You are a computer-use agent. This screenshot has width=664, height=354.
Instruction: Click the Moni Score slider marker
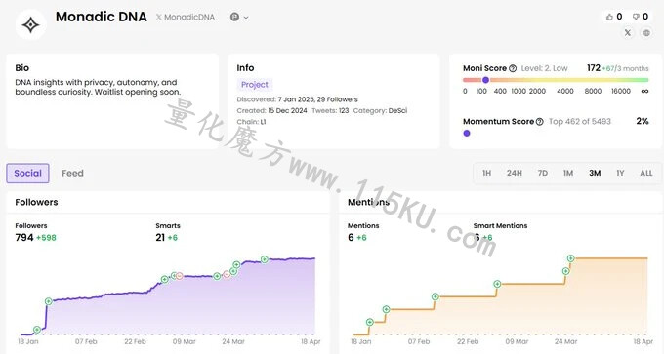[x=485, y=80]
